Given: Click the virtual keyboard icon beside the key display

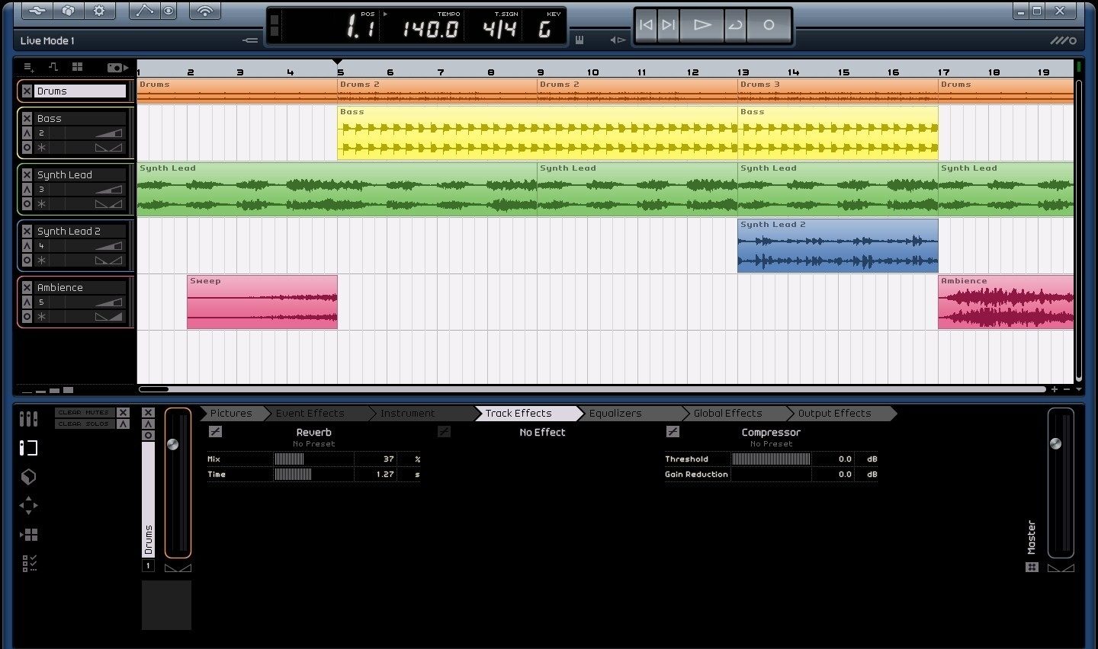Looking at the screenshot, I should pos(579,40).
